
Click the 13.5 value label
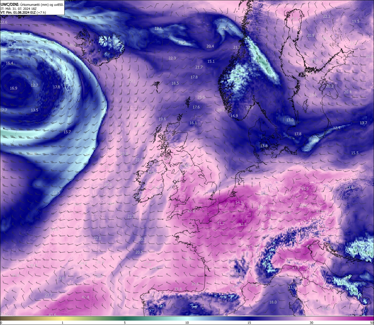click(x=34, y=110)
